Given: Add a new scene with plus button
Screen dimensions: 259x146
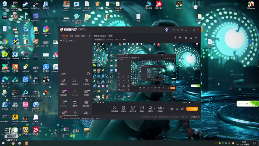Looking at the screenshot, I should point(90,36).
